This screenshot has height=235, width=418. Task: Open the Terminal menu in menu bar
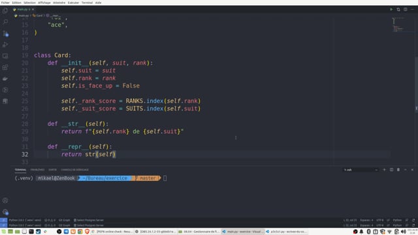point(87,3)
